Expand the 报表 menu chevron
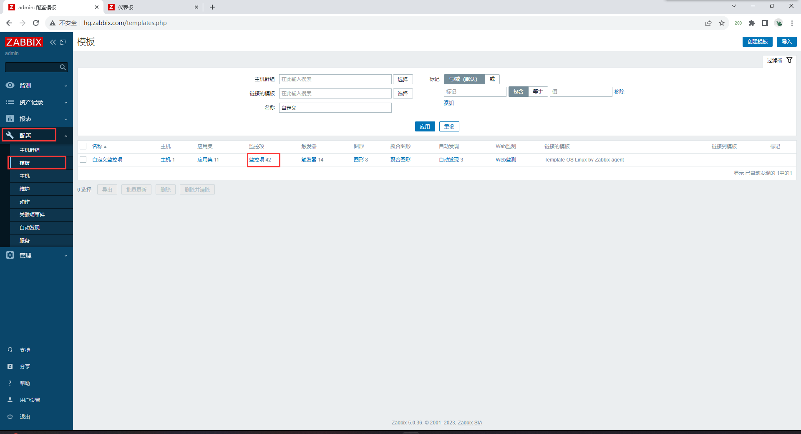Screen dimensions: 801x434 [65, 119]
